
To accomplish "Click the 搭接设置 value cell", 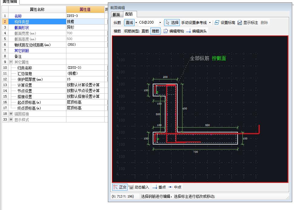I will coord(85,96).
